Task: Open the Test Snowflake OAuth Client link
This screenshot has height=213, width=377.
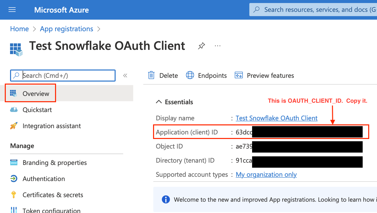Action: (276, 118)
